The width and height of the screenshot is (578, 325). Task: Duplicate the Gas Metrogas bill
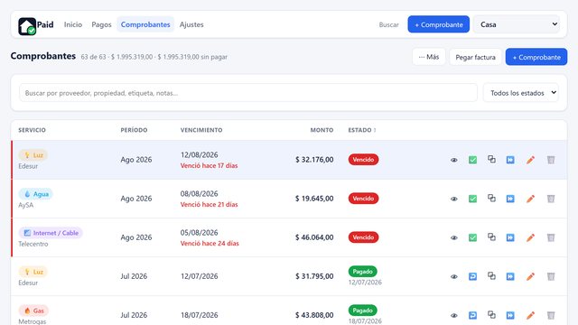pos(491,315)
